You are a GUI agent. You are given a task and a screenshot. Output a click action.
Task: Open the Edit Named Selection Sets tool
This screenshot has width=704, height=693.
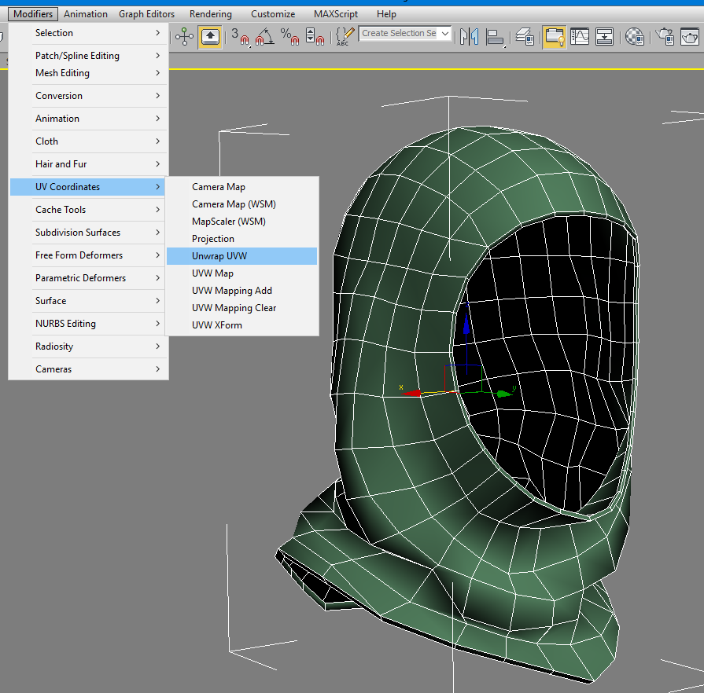click(345, 36)
